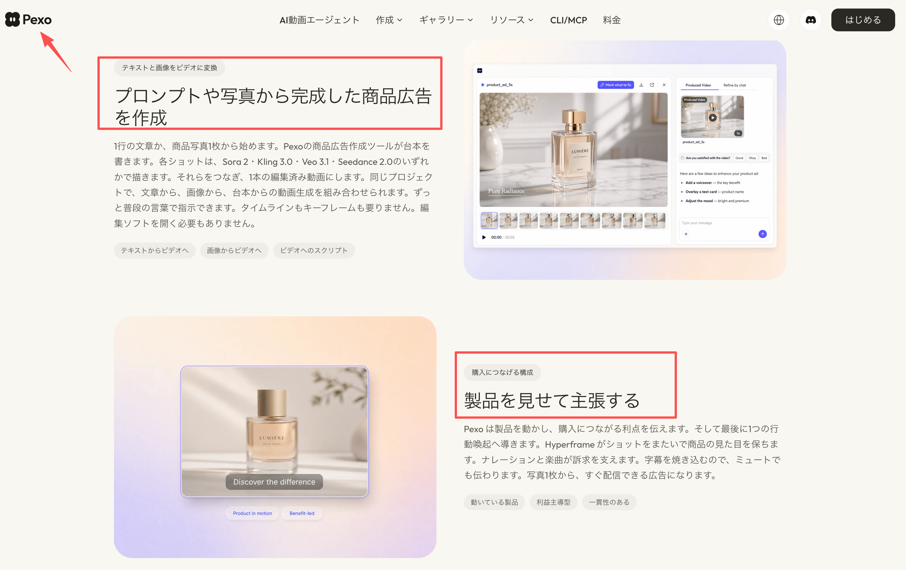Viewport: 906px width, 570px height.
Task: Click the download icon in product_ad_5s panel
Action: (x=641, y=85)
